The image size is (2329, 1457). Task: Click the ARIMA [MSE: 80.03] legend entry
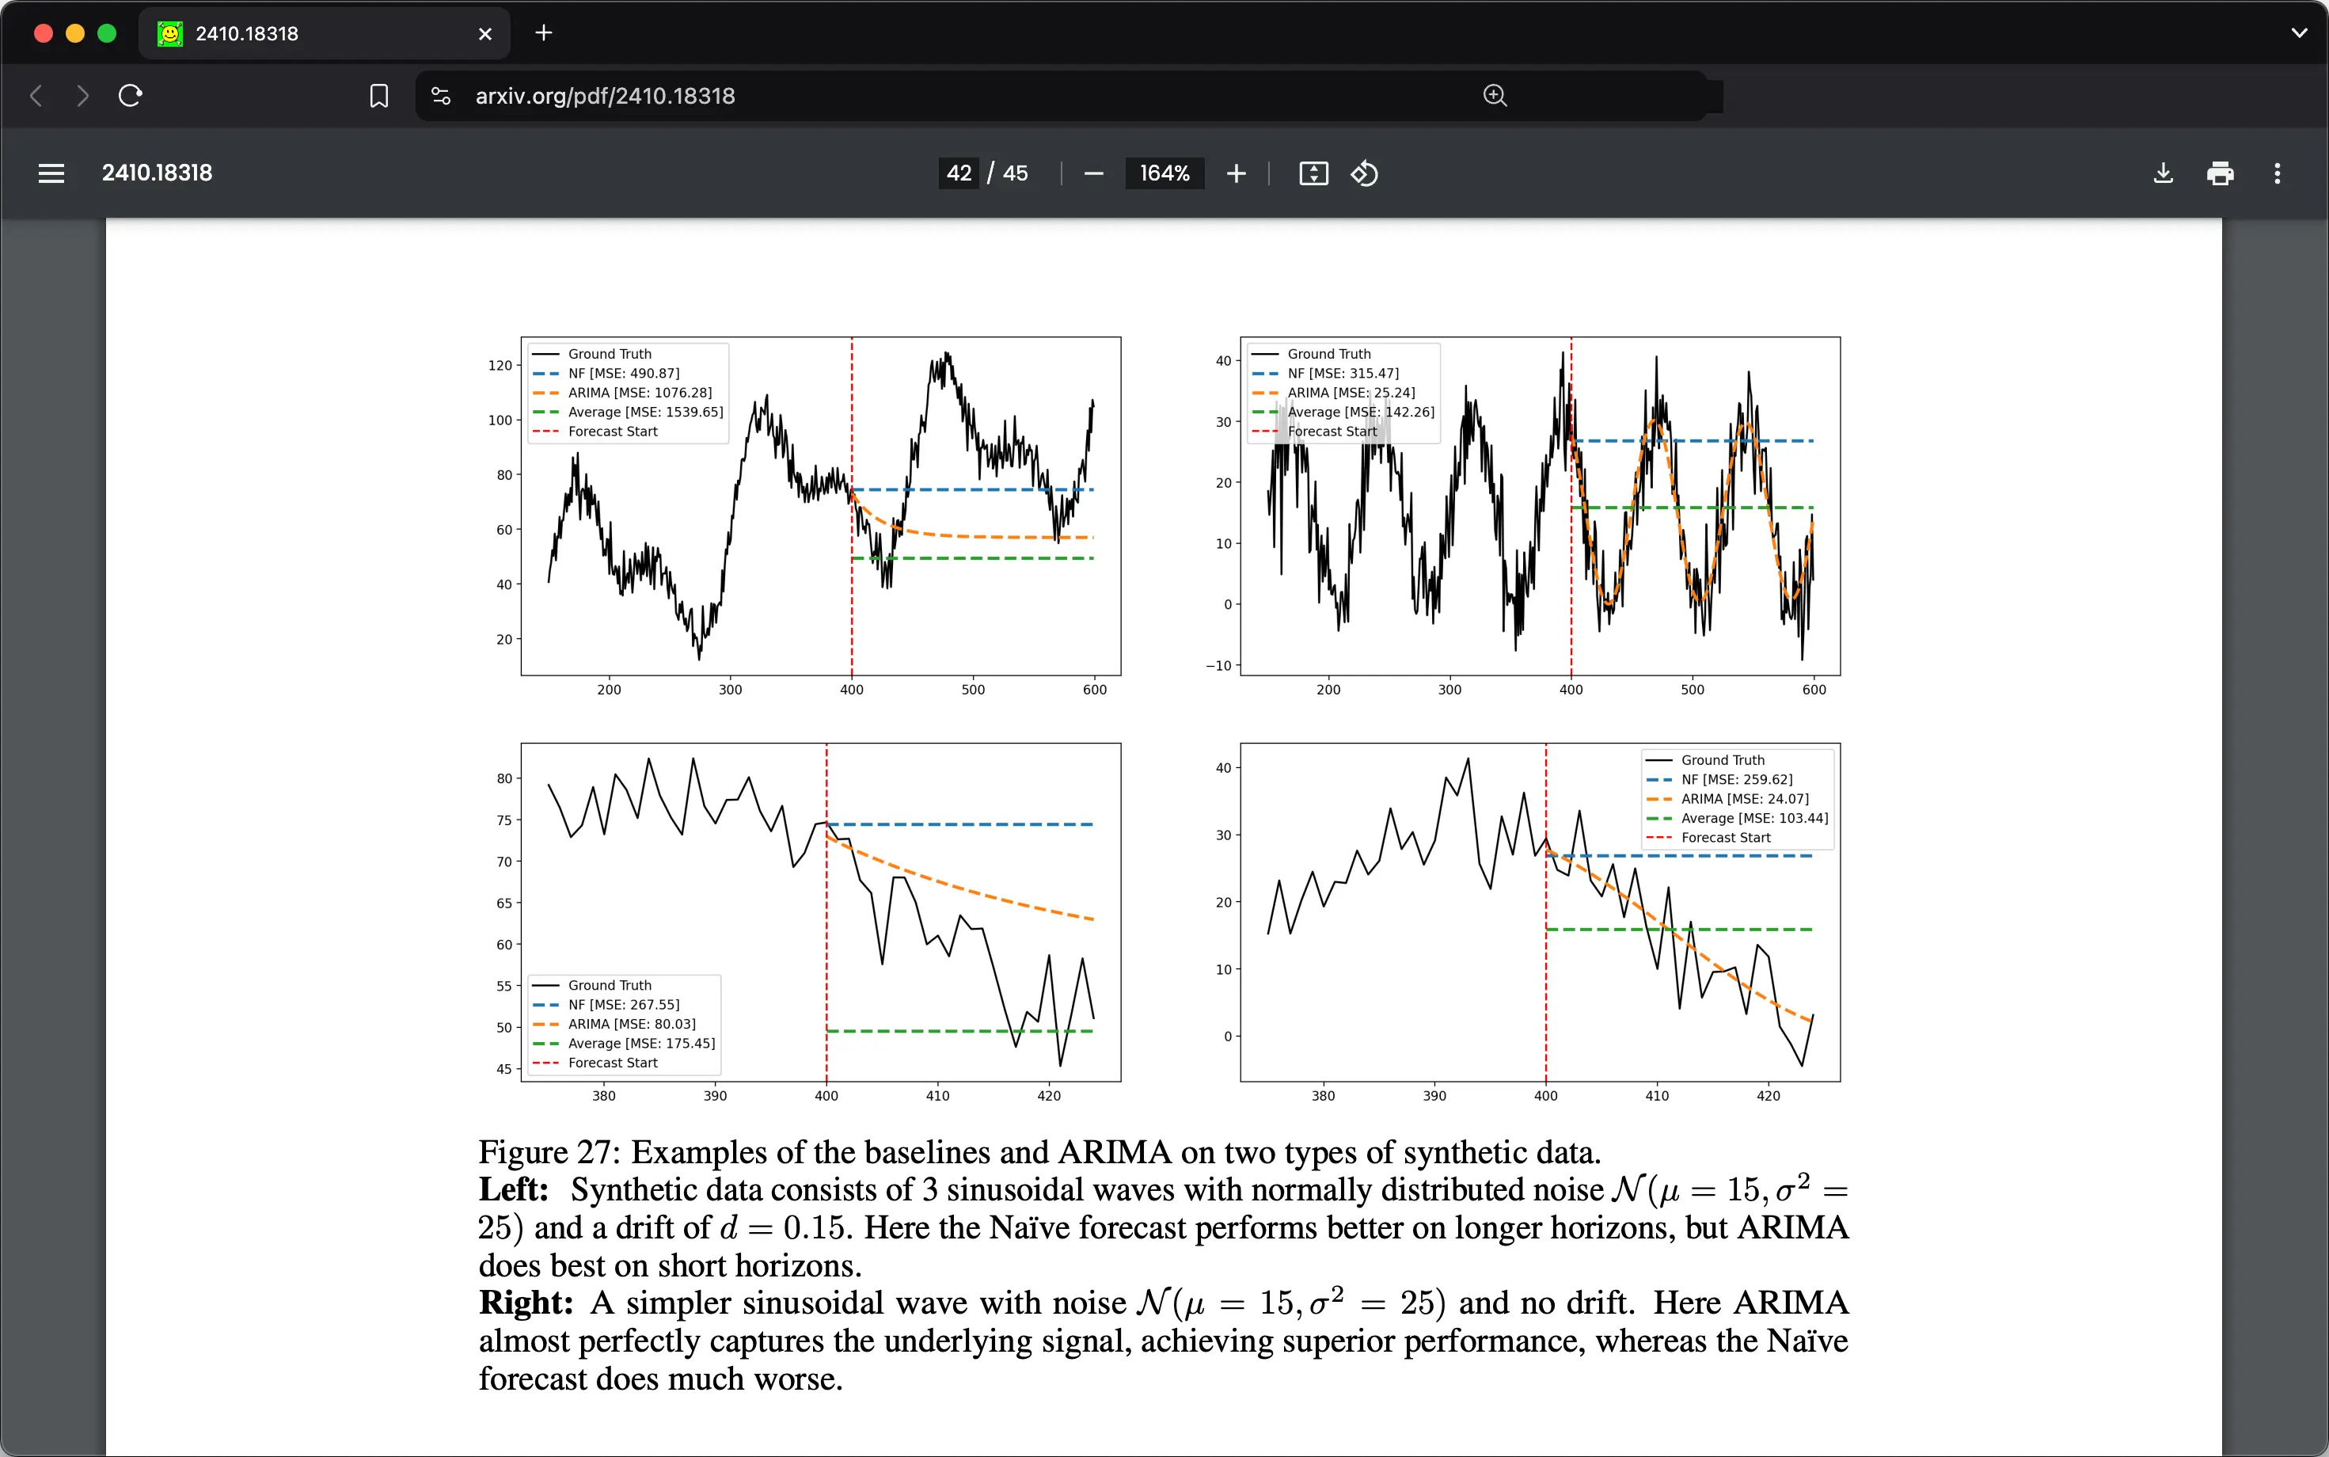[614, 1025]
